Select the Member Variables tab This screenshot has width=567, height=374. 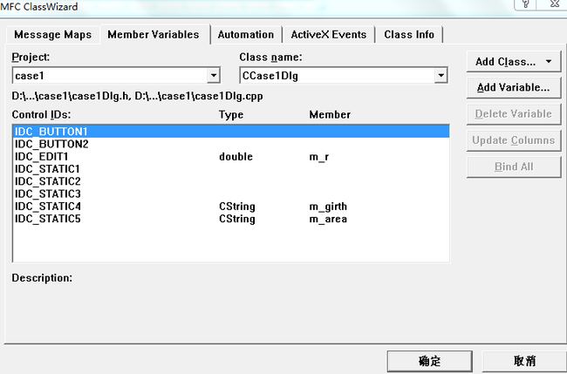point(154,34)
